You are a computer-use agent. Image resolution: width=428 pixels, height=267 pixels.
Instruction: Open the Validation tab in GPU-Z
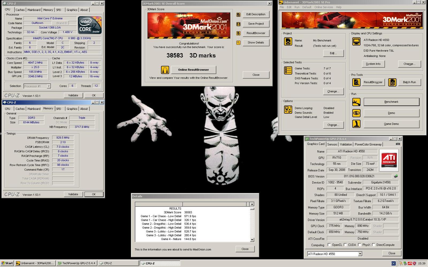click(346, 144)
